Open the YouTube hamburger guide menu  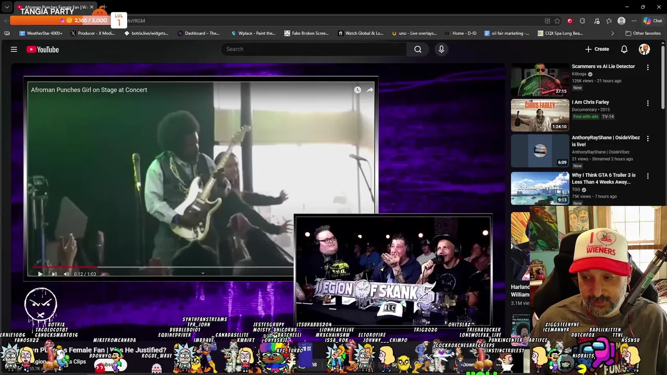click(14, 49)
